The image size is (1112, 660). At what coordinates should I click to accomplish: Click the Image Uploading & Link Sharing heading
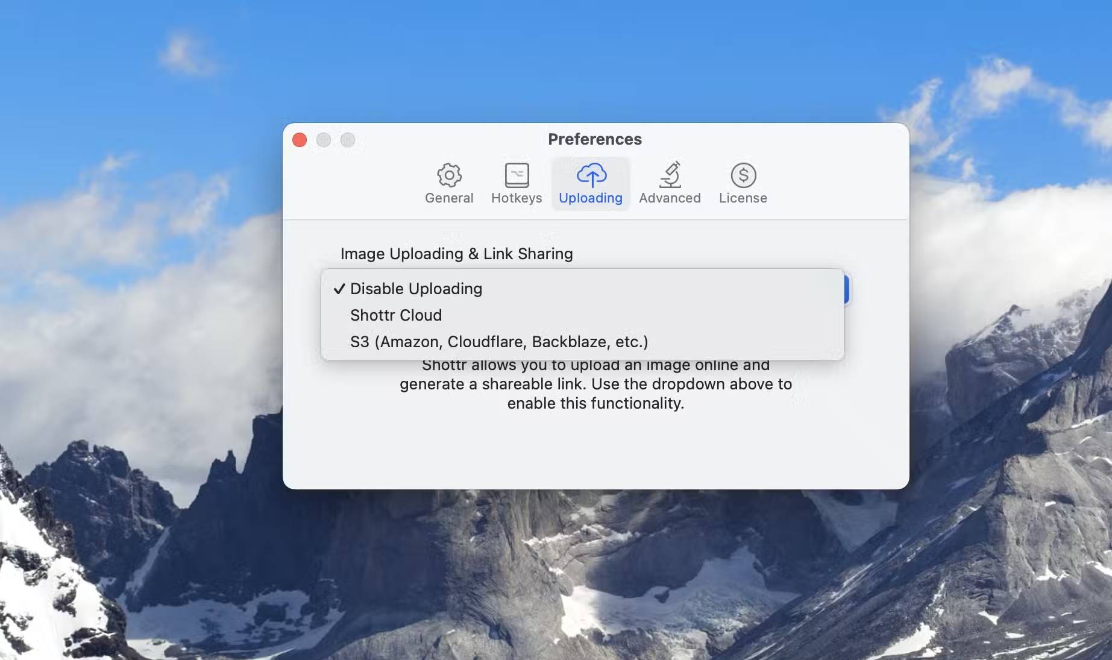click(x=456, y=253)
